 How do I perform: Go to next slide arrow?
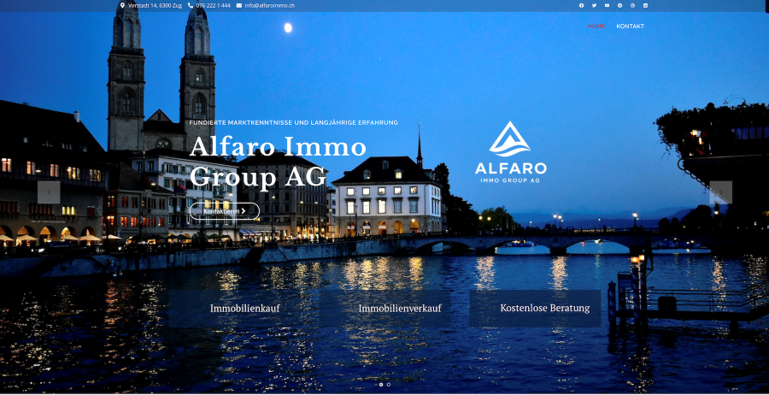(x=720, y=192)
